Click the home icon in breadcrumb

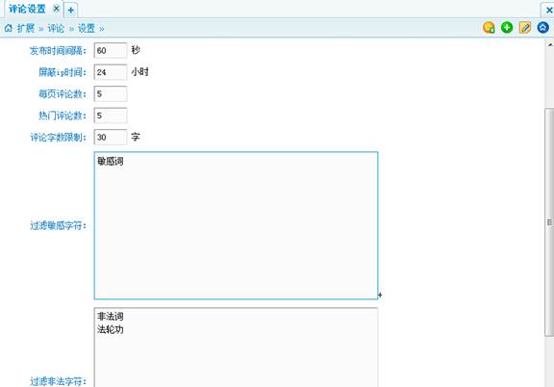pos(9,28)
